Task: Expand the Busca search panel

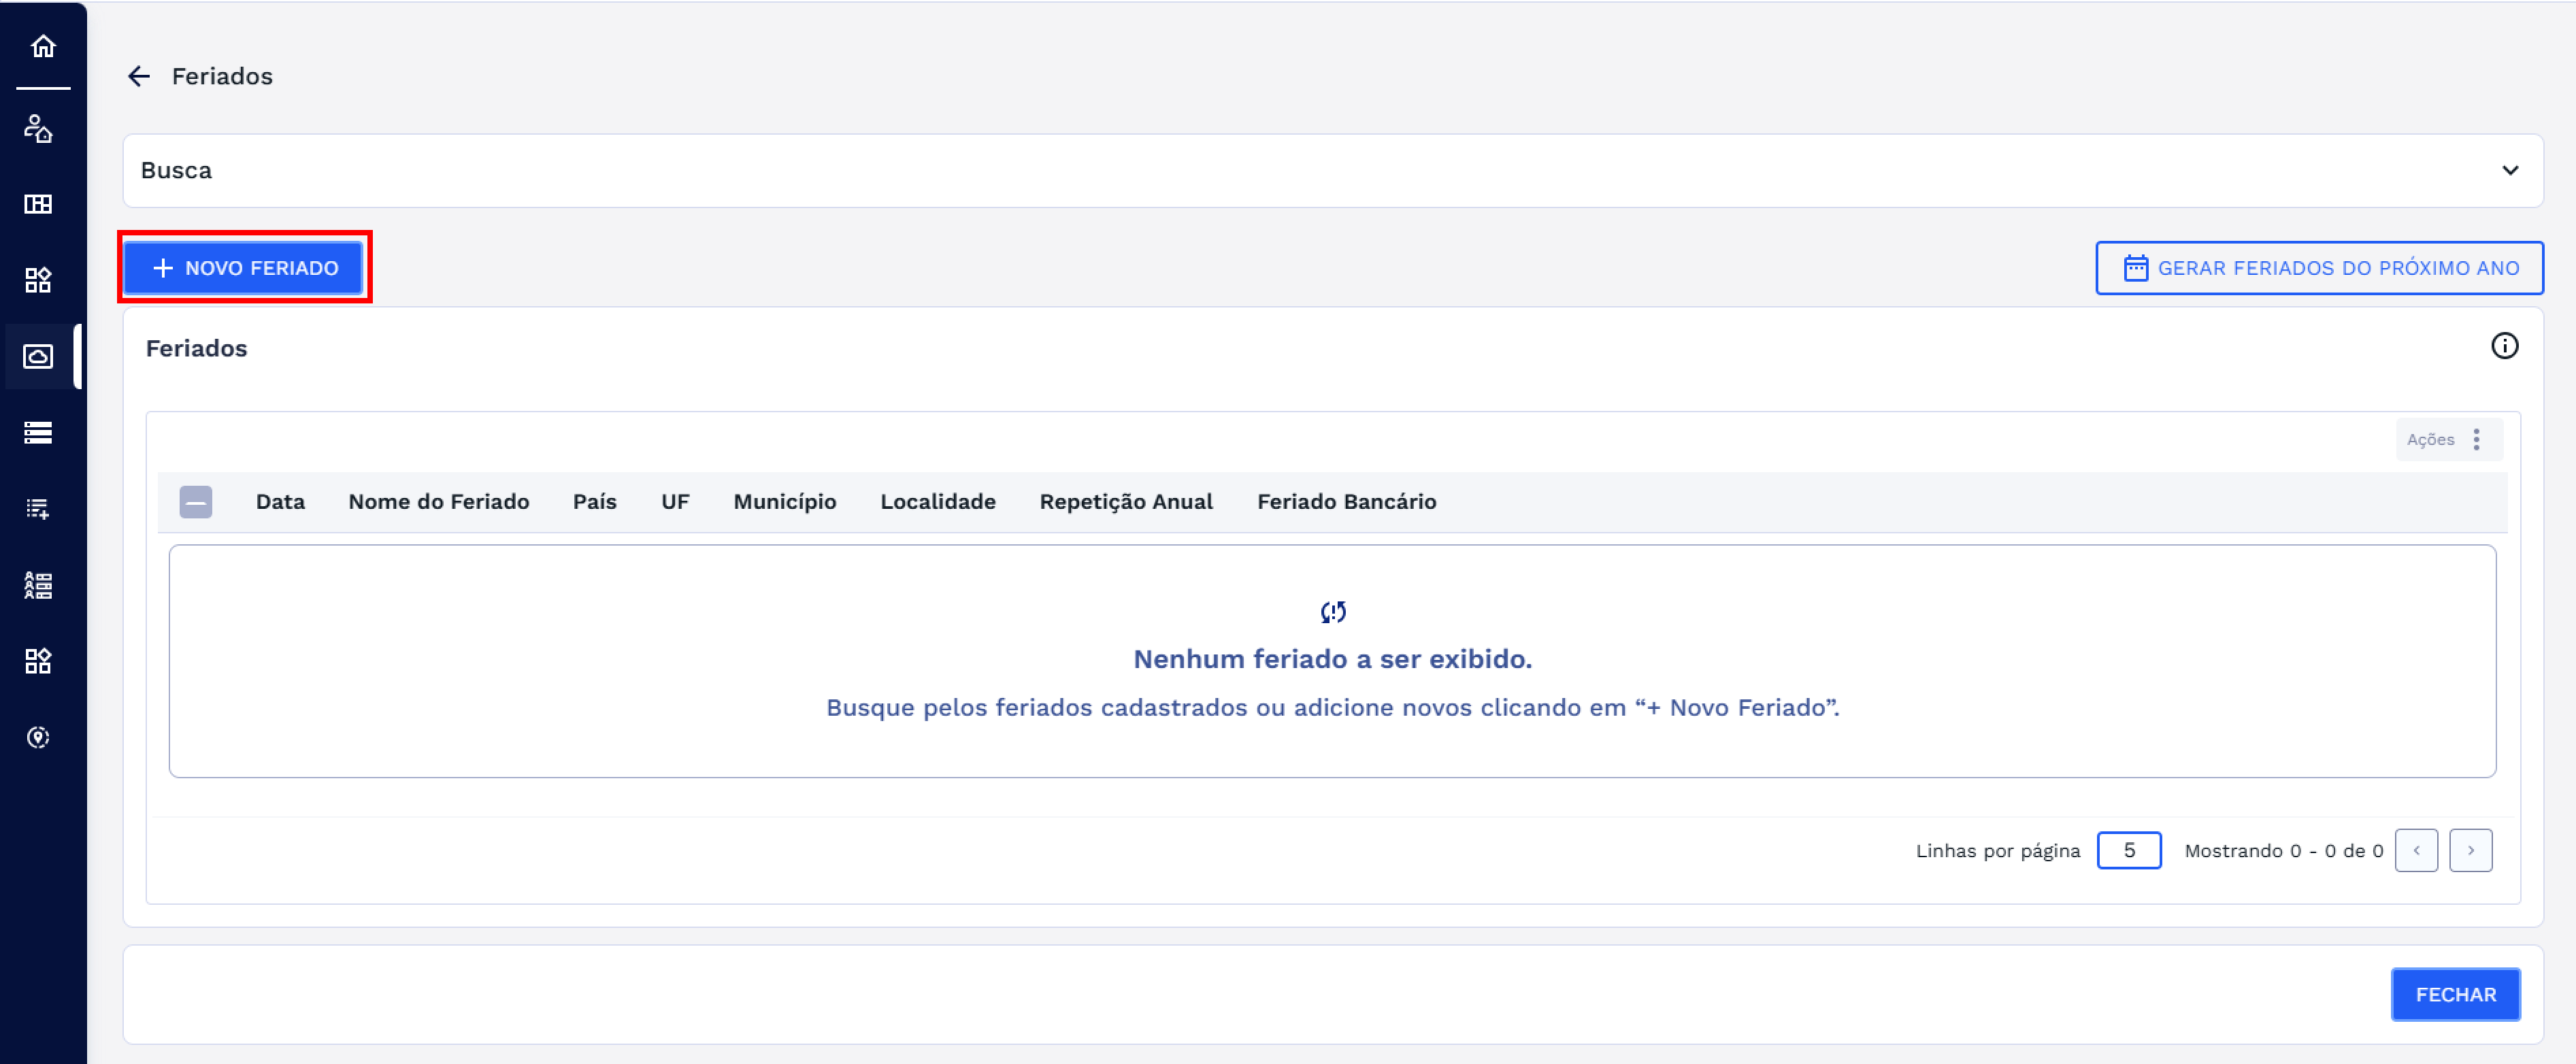Action: 2508,170
